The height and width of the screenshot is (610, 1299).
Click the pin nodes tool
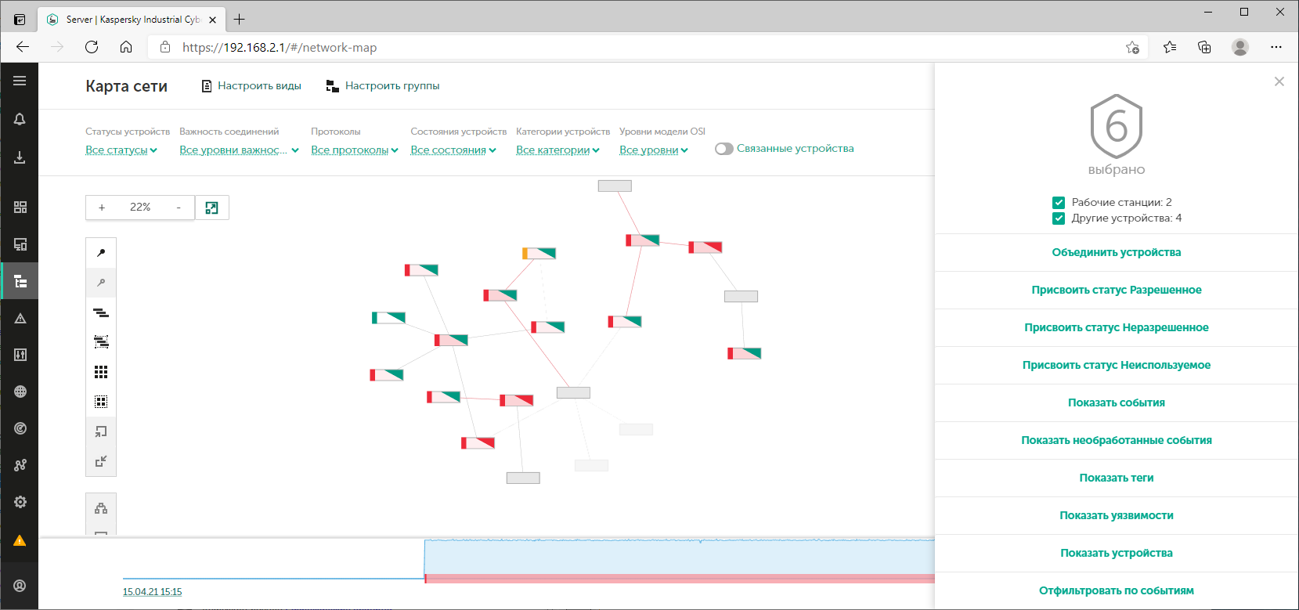[x=101, y=253]
